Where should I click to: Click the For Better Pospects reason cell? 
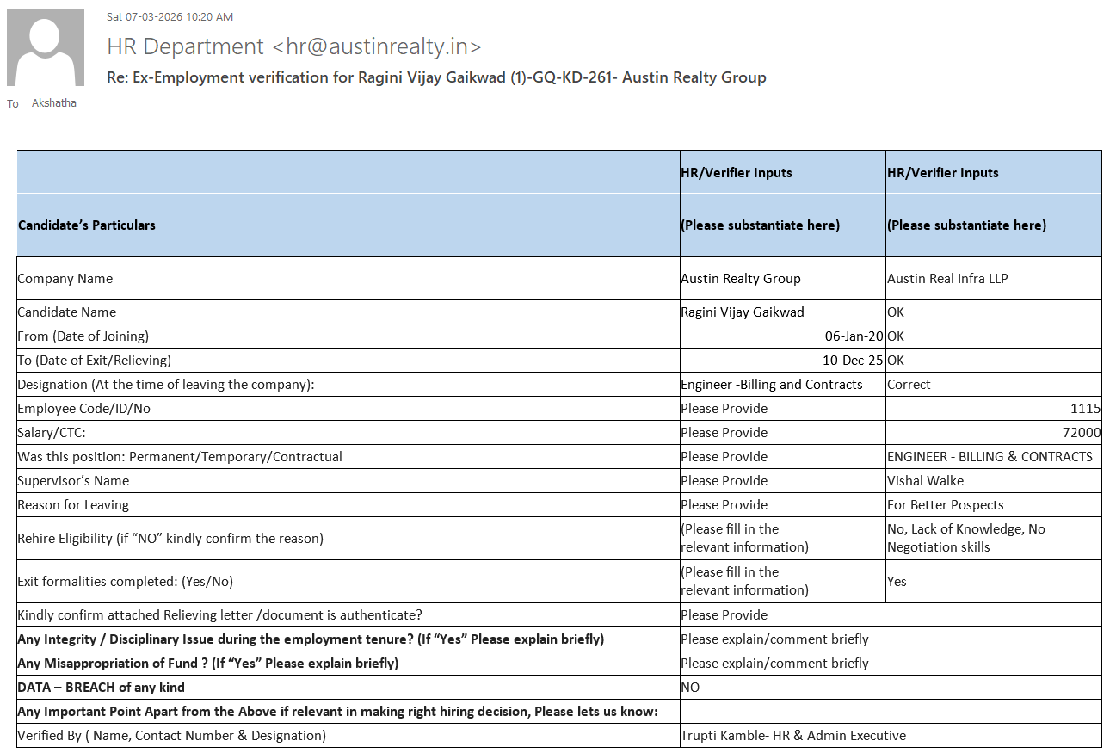(x=945, y=505)
